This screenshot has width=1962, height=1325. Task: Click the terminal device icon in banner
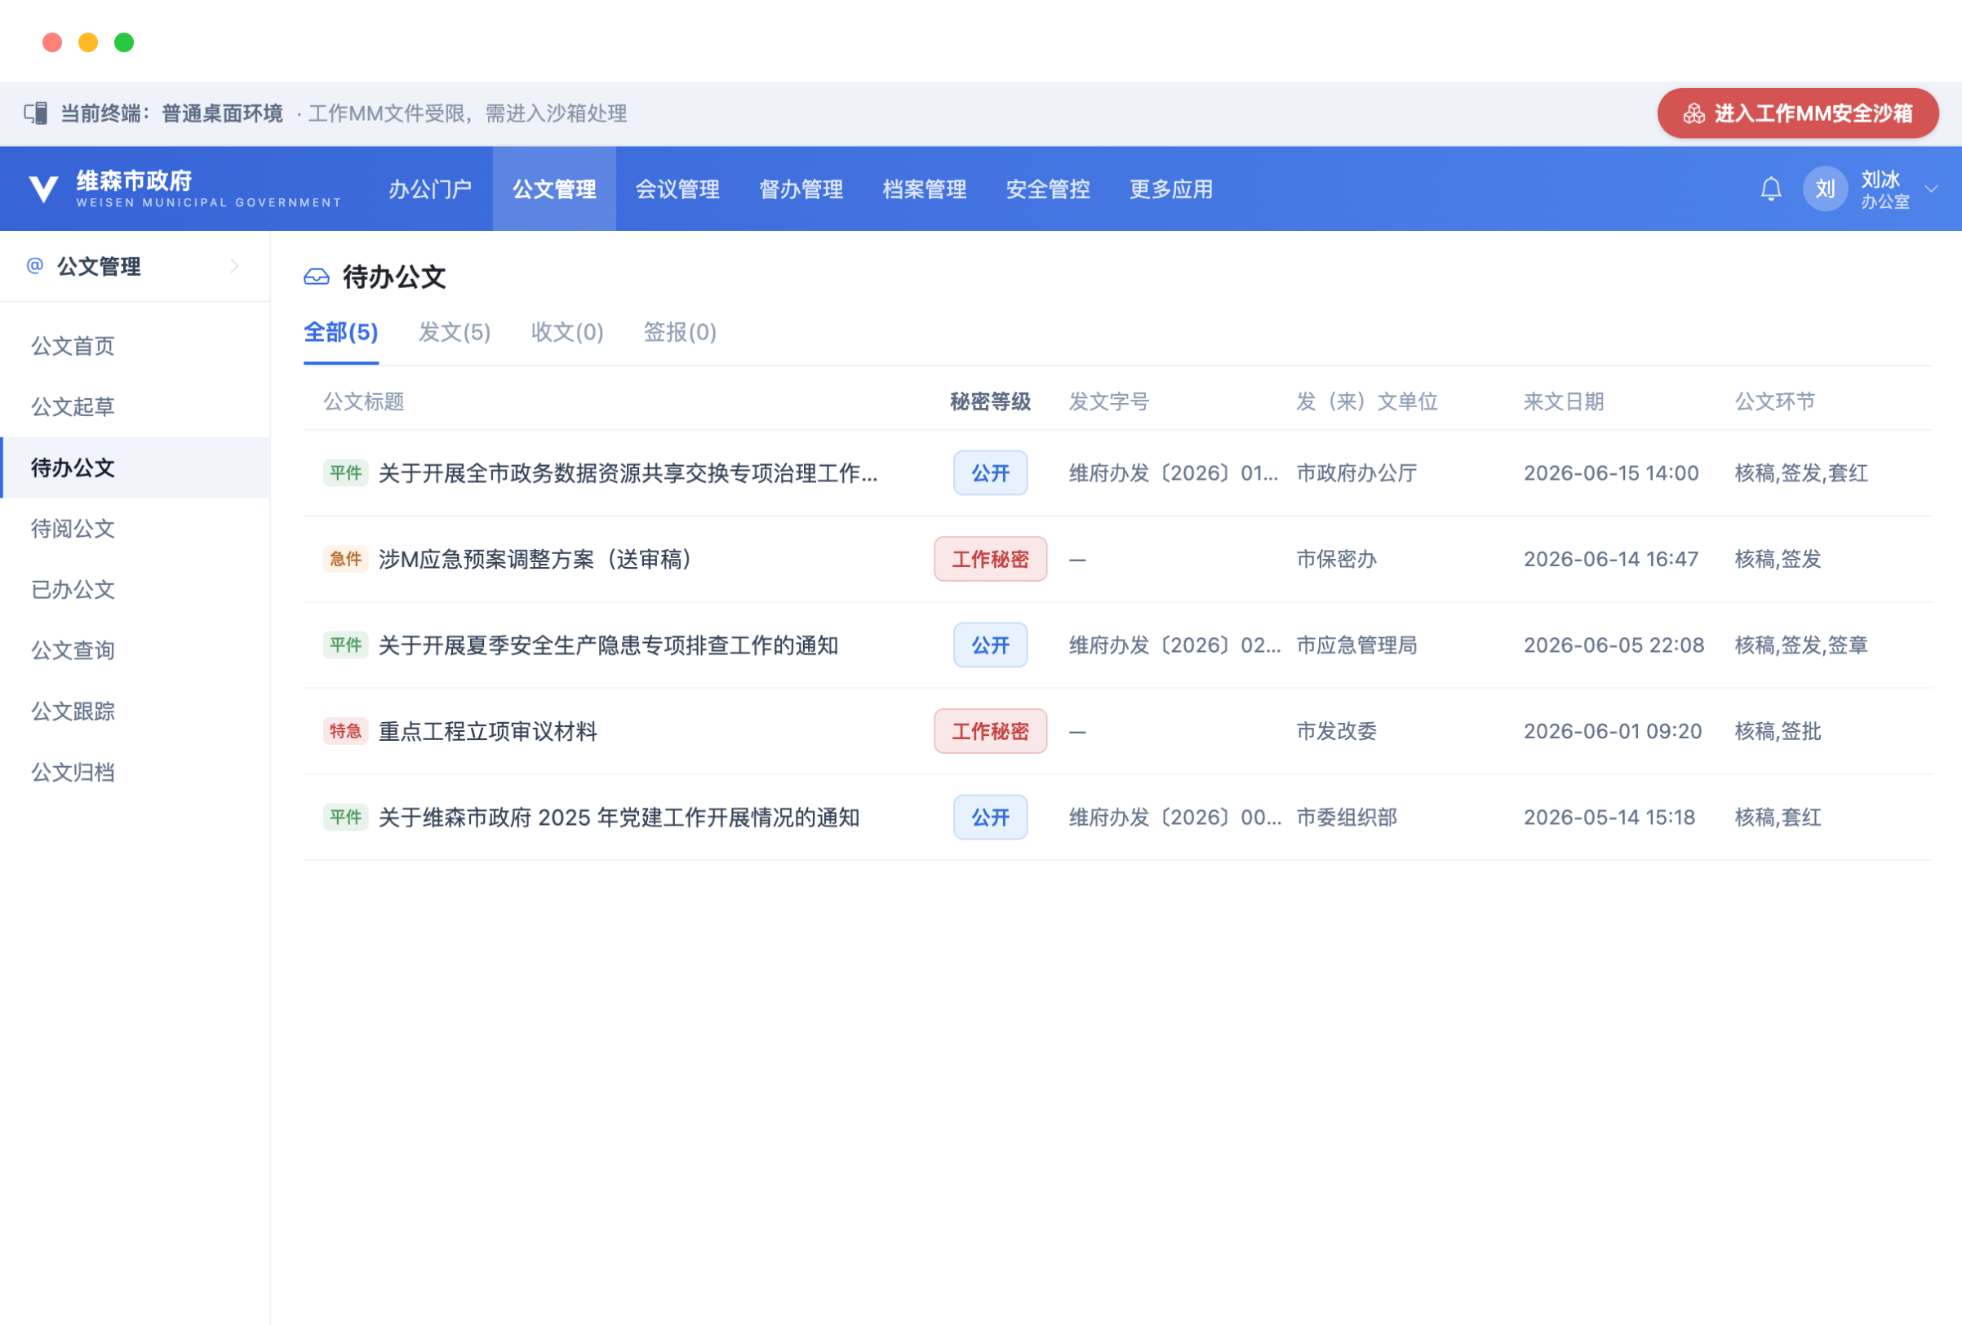tap(35, 113)
